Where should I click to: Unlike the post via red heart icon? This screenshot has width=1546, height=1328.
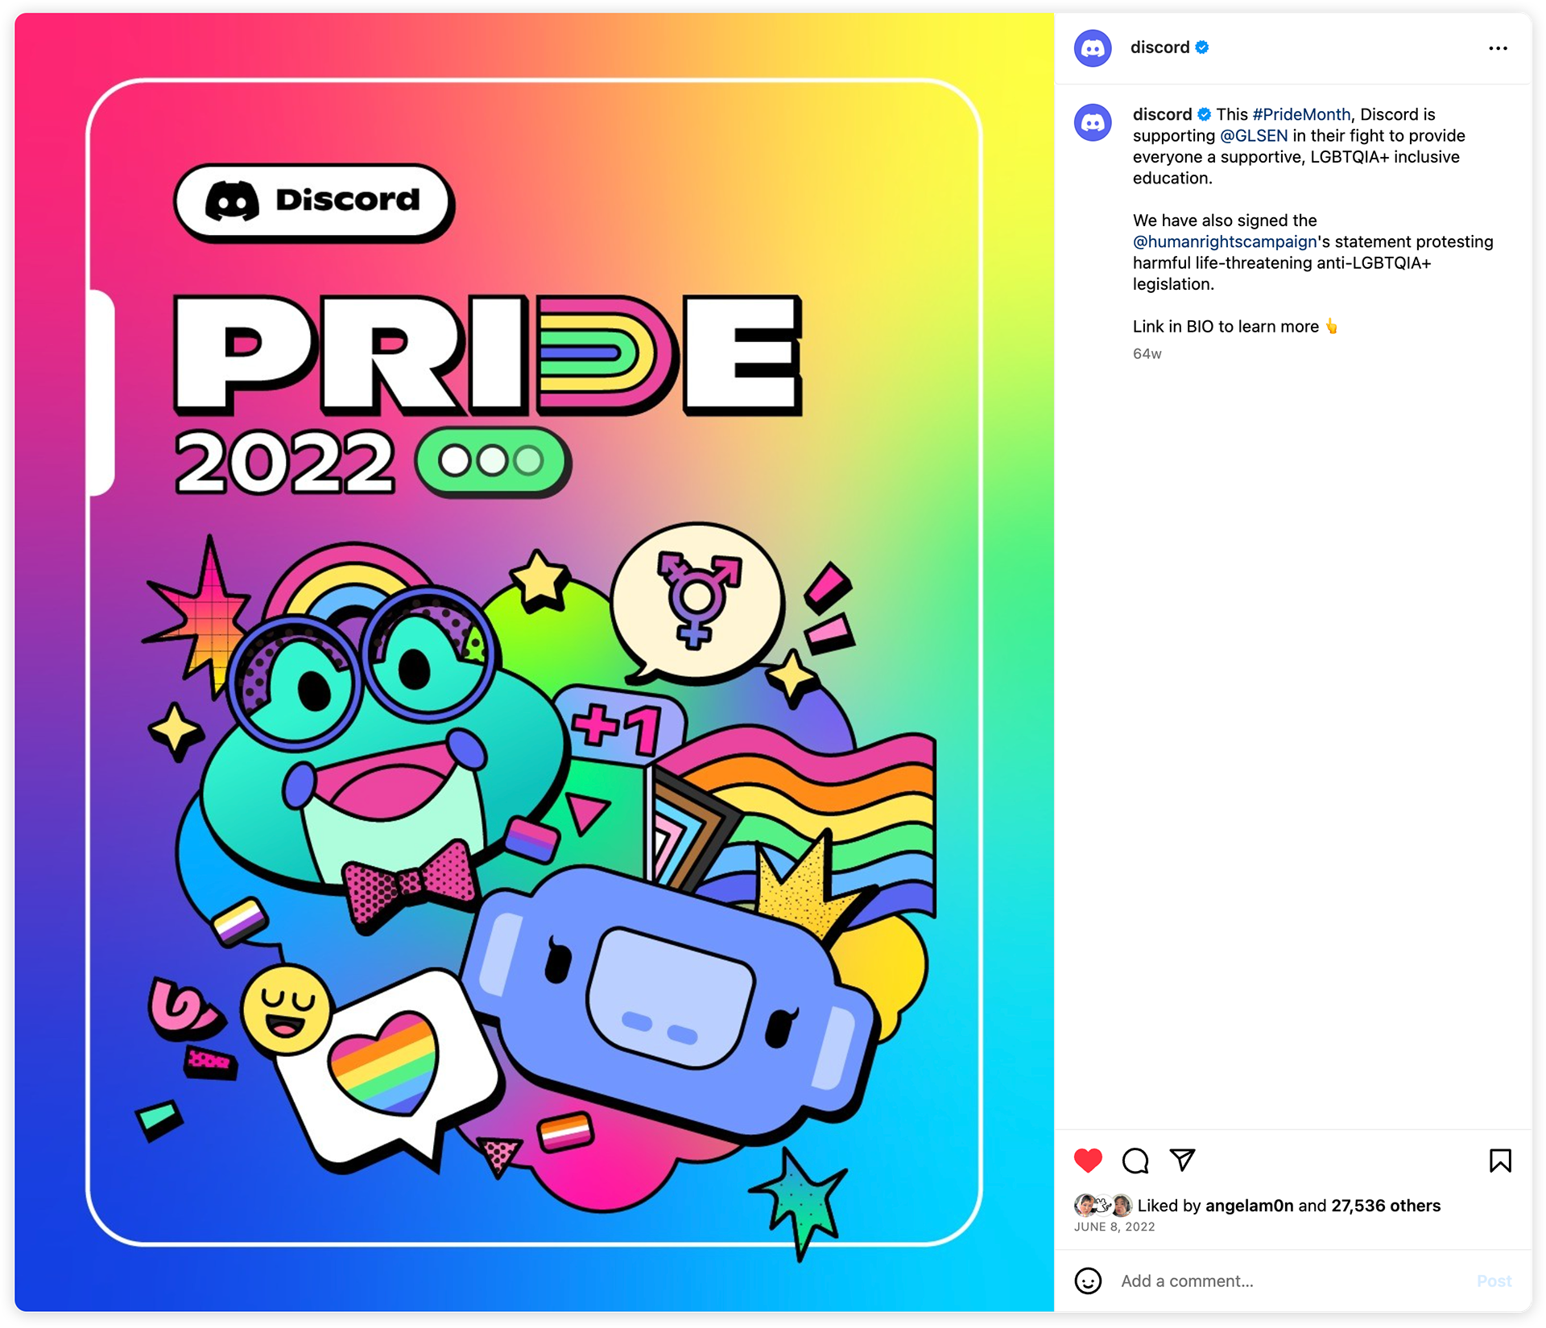click(1088, 1160)
